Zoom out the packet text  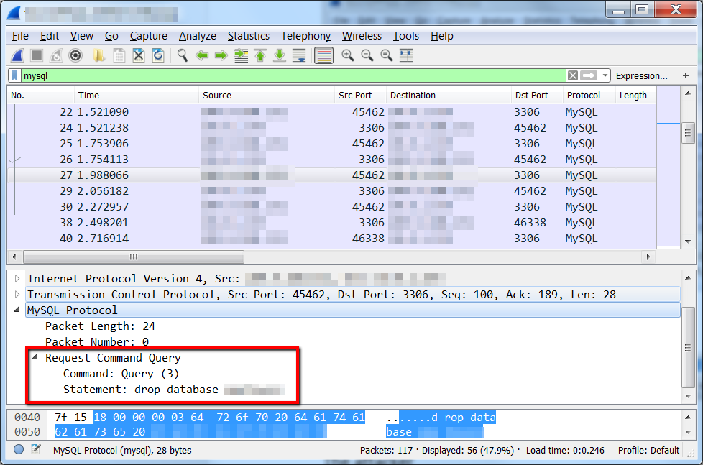(x=367, y=55)
